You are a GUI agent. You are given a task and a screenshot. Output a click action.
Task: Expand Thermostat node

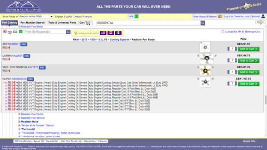(19, 129)
